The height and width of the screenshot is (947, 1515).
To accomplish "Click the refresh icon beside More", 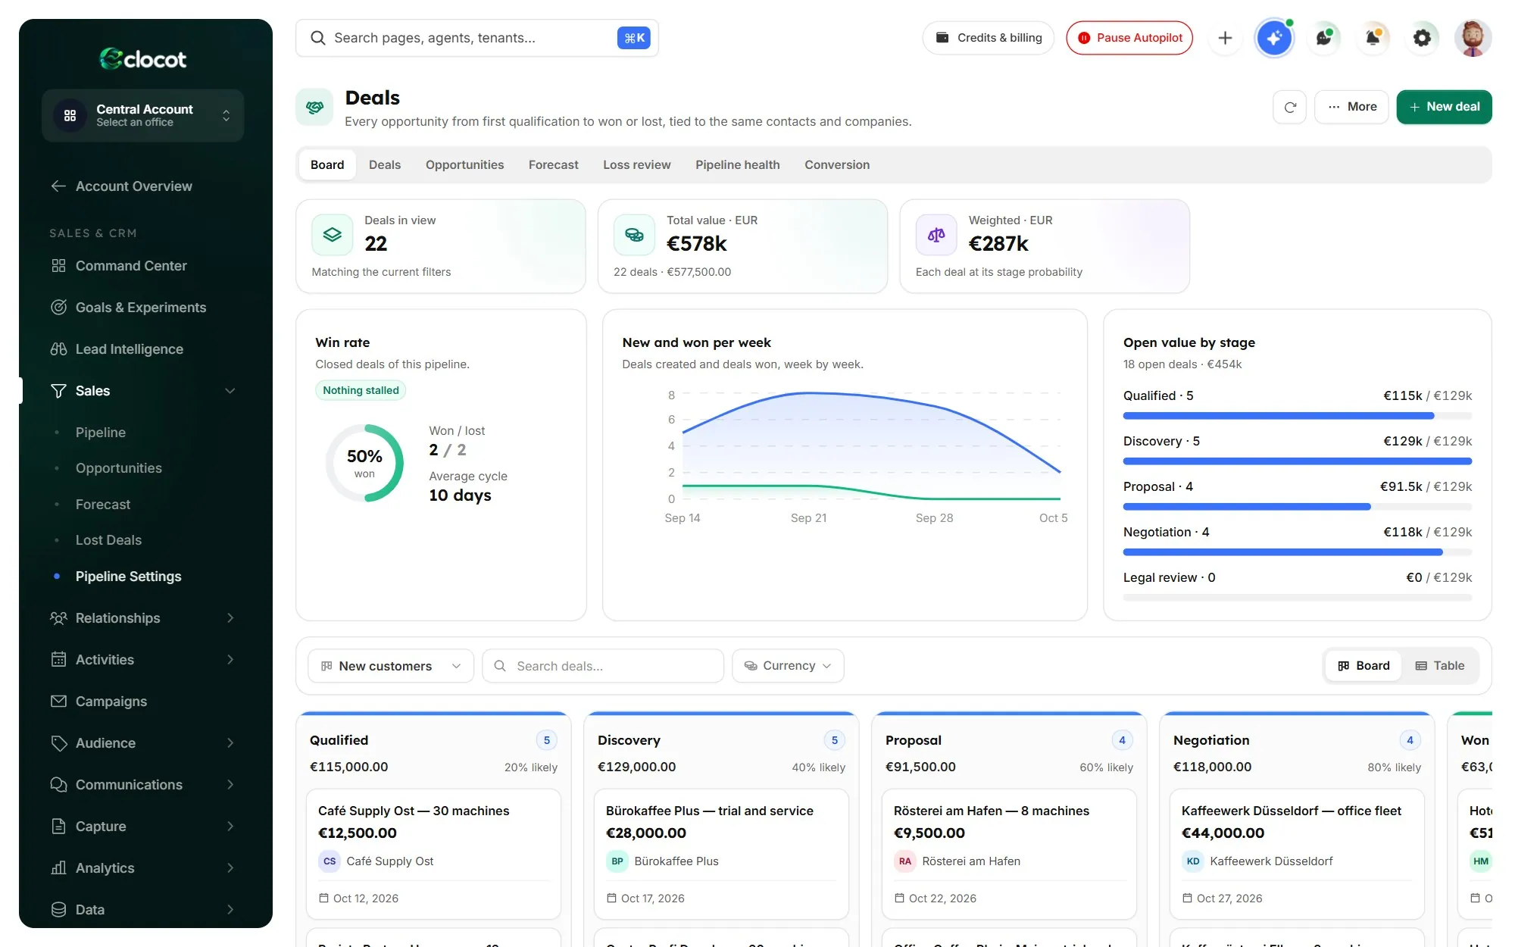I will pyautogui.click(x=1289, y=107).
